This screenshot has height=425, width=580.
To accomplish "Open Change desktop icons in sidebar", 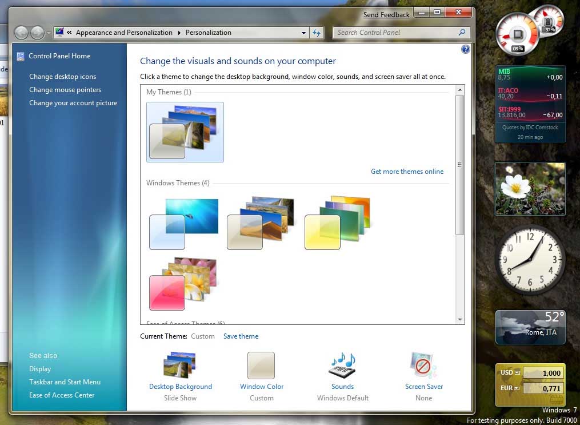I will tap(62, 77).
